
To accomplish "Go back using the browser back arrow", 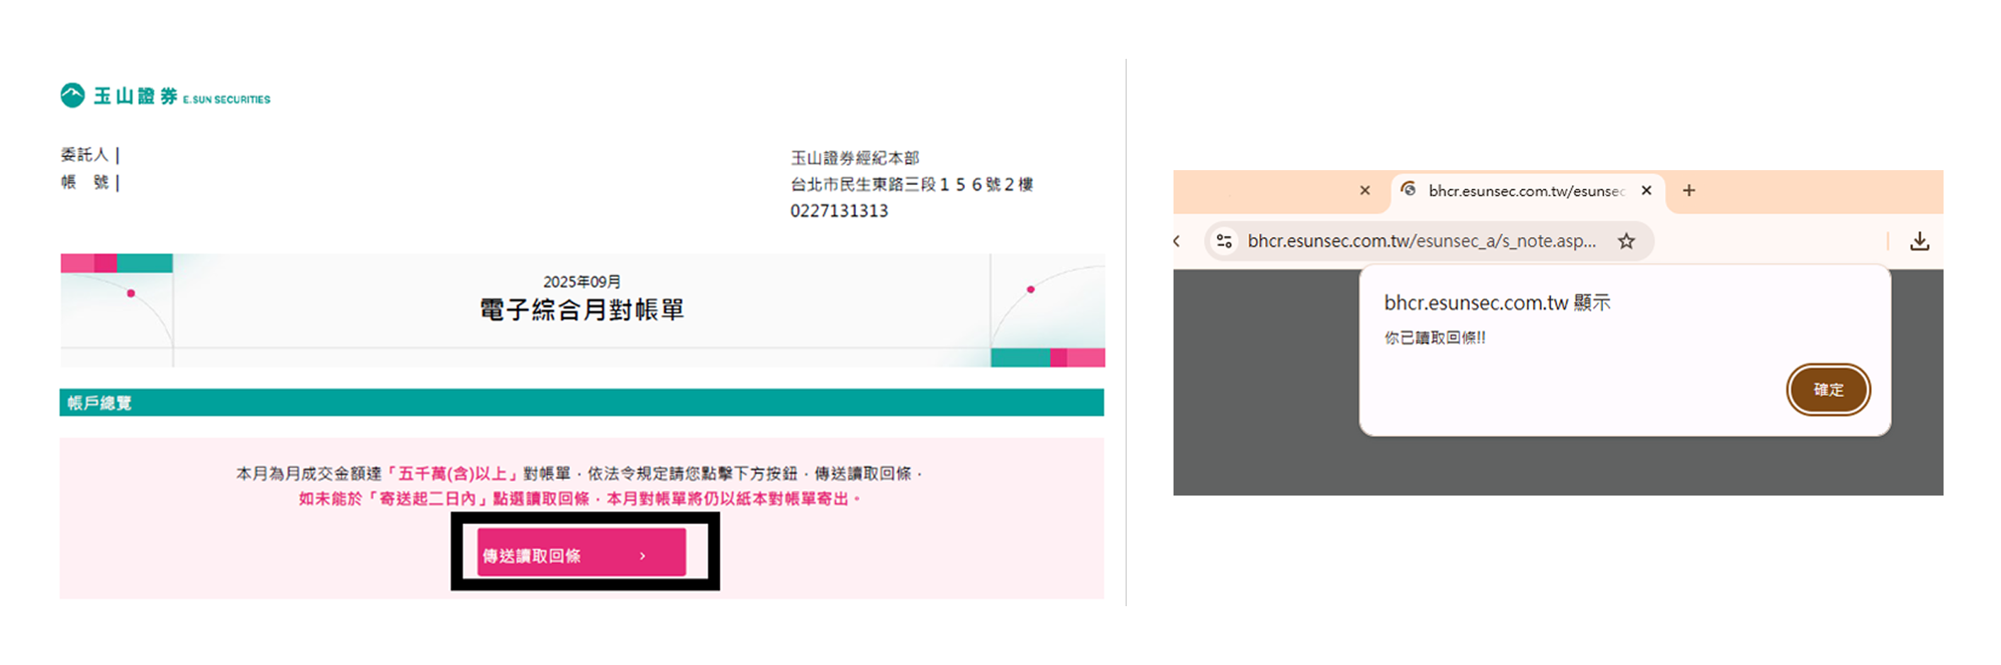I will (x=1178, y=242).
